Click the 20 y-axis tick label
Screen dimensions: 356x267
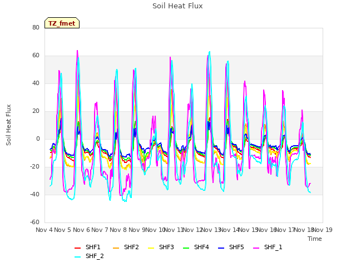tap(36, 111)
